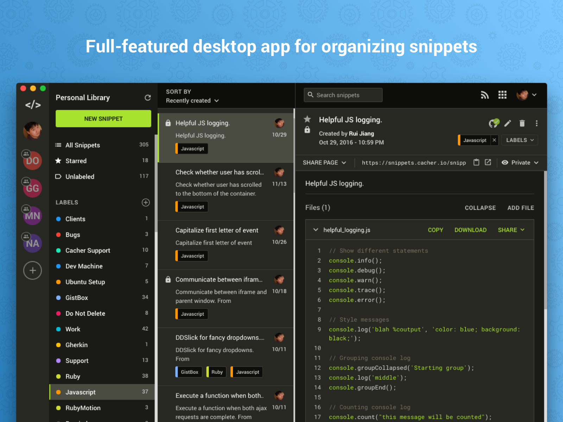Open the more options vertical dots
The image size is (563, 422).
click(x=537, y=123)
